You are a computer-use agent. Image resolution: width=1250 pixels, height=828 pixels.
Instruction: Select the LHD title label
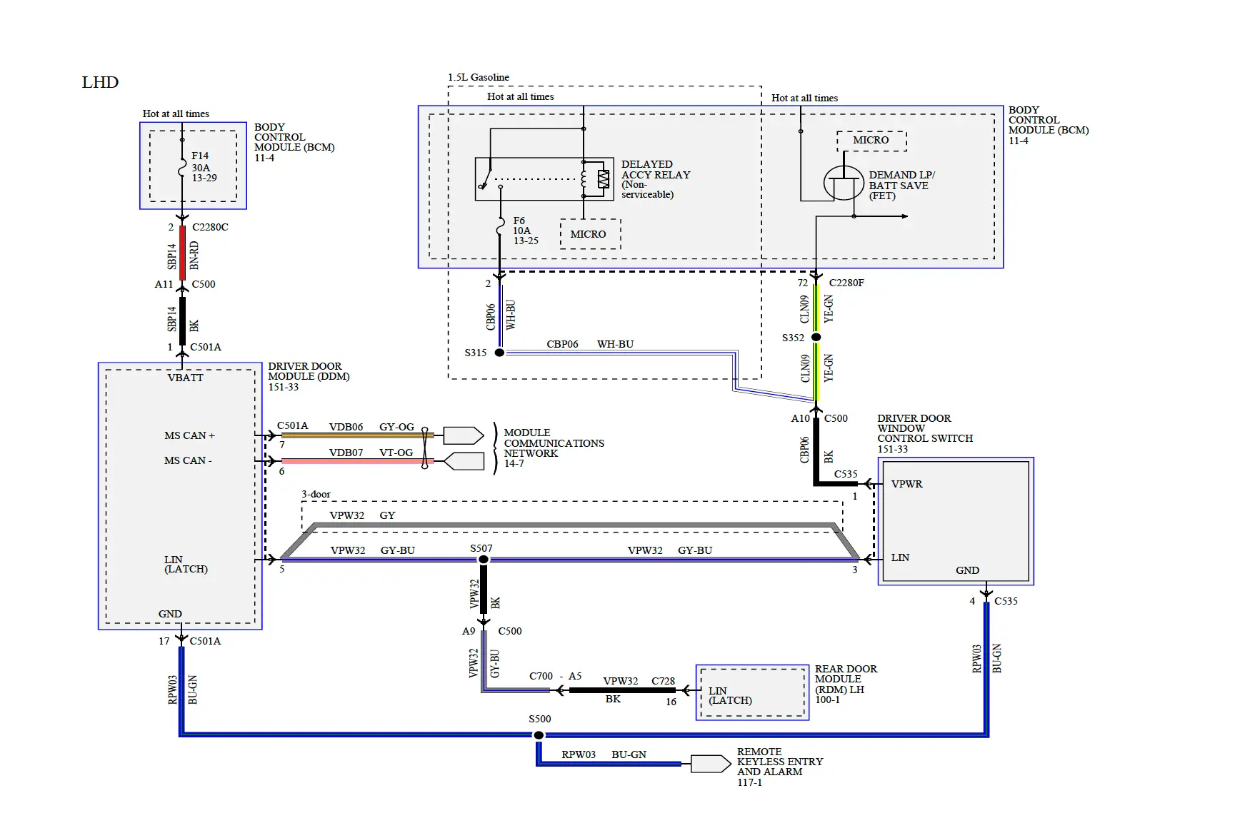(99, 83)
